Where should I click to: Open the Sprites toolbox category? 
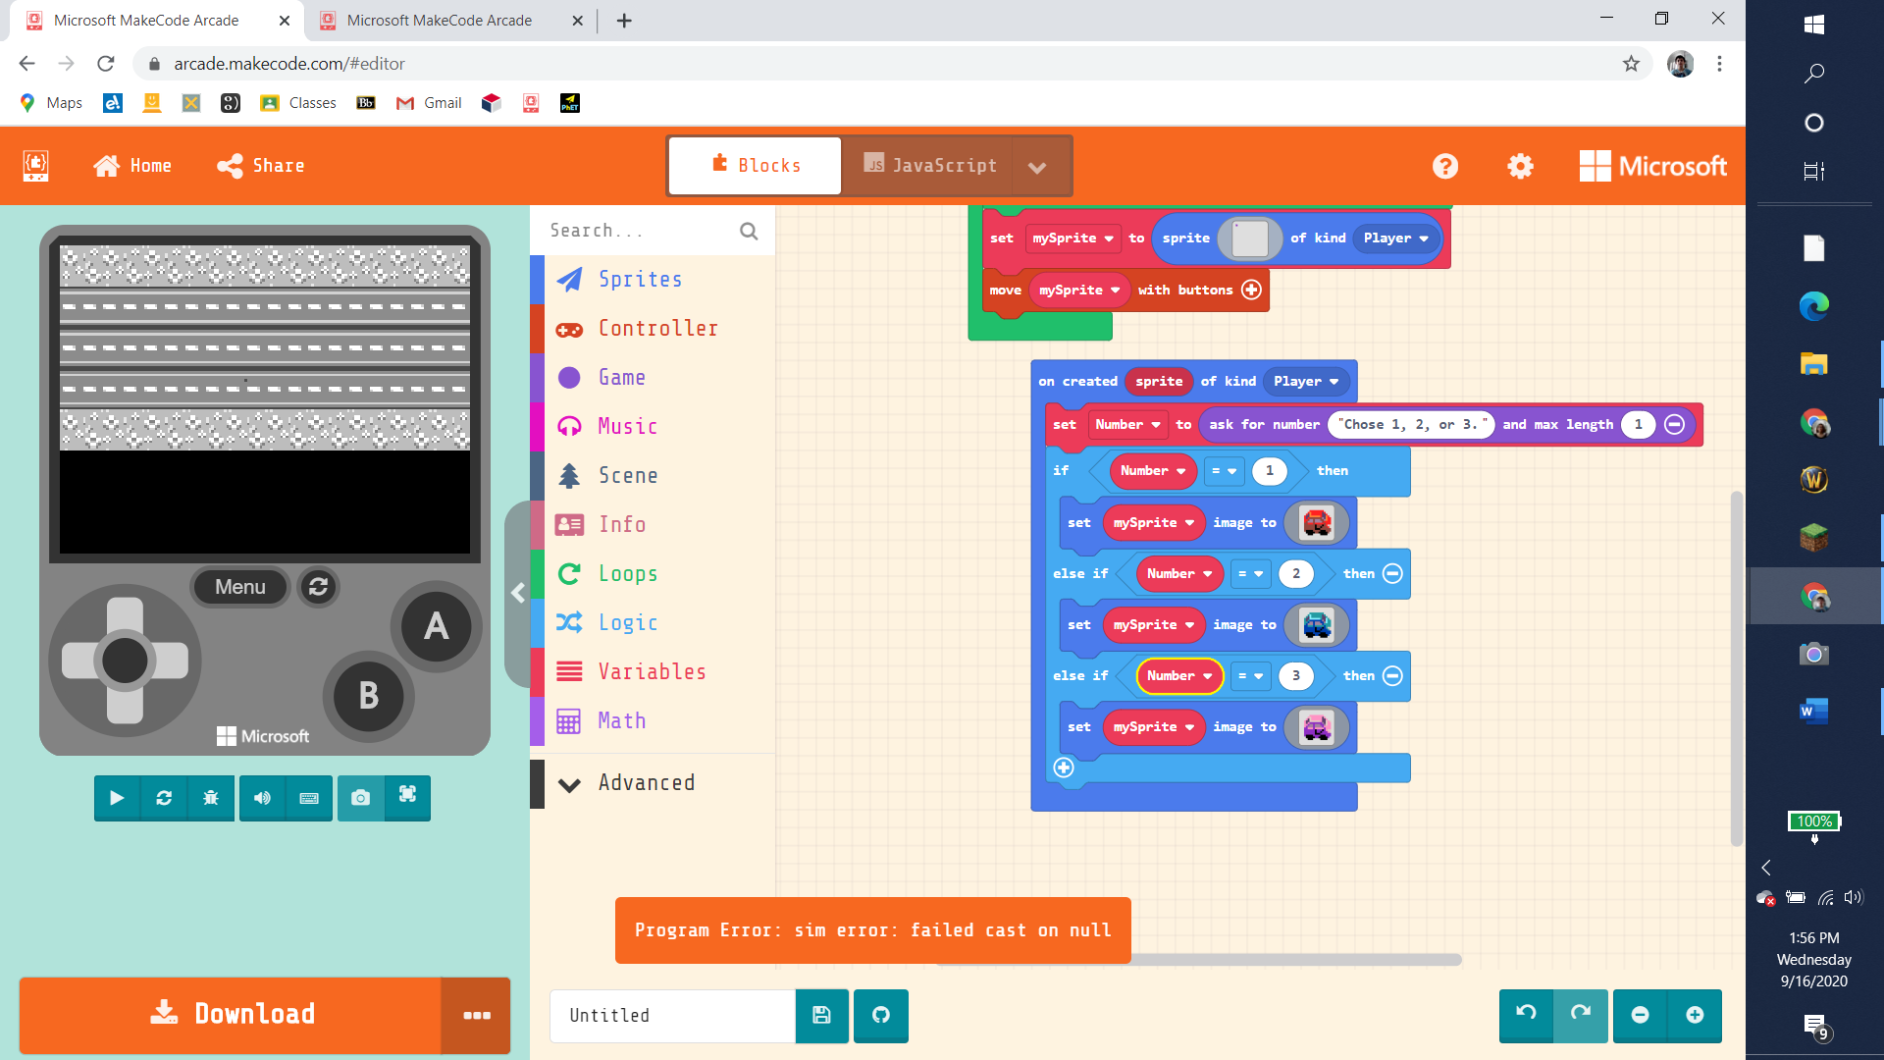(x=640, y=280)
